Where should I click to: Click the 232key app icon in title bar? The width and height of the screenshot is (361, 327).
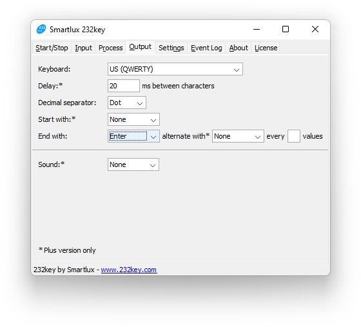coord(41,29)
